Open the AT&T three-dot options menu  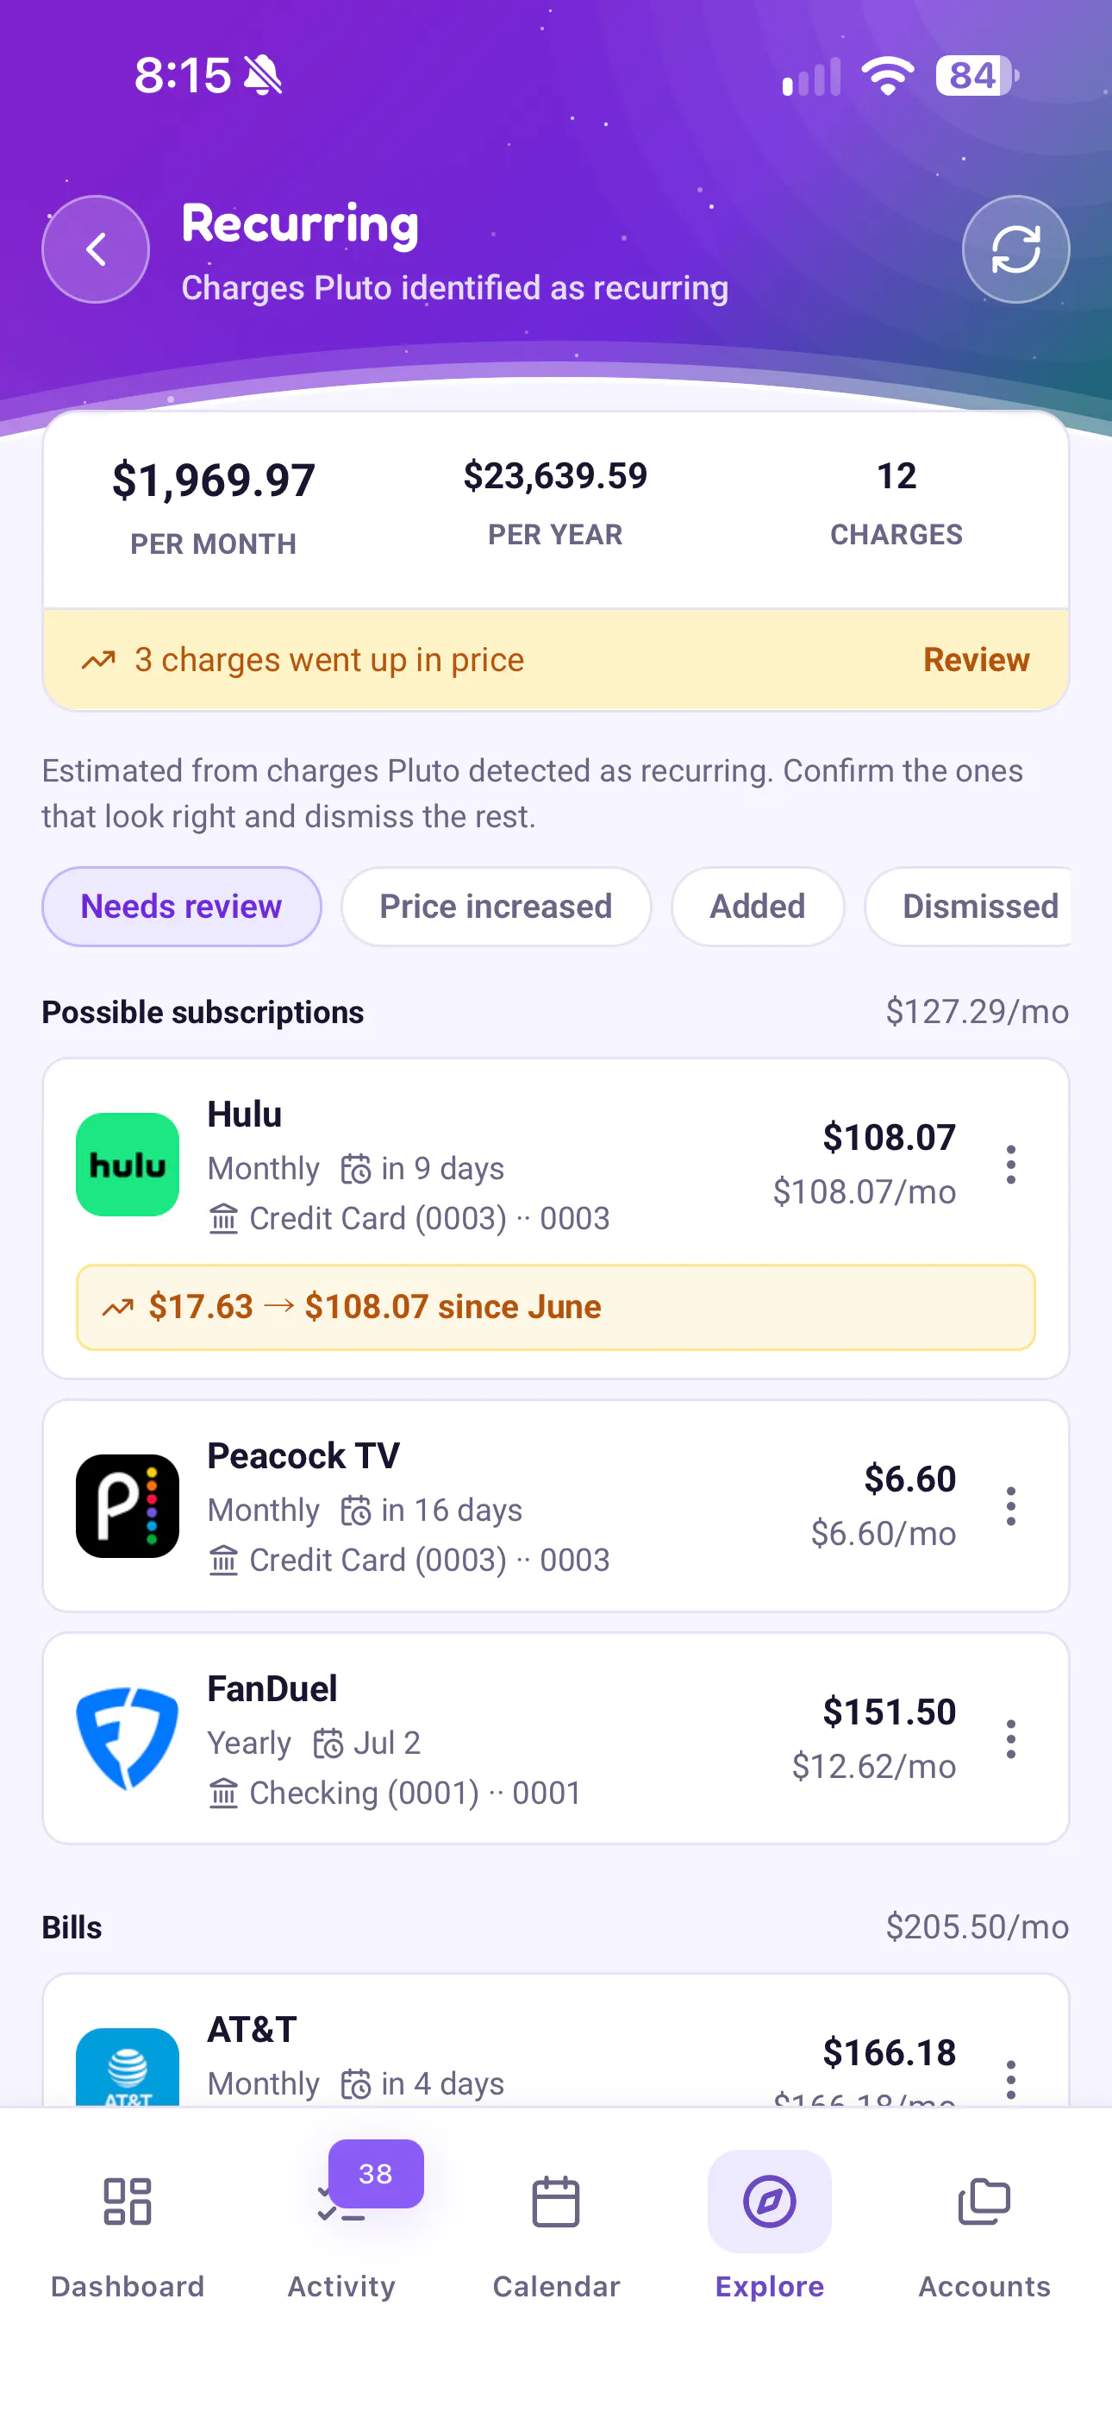(x=1011, y=2079)
